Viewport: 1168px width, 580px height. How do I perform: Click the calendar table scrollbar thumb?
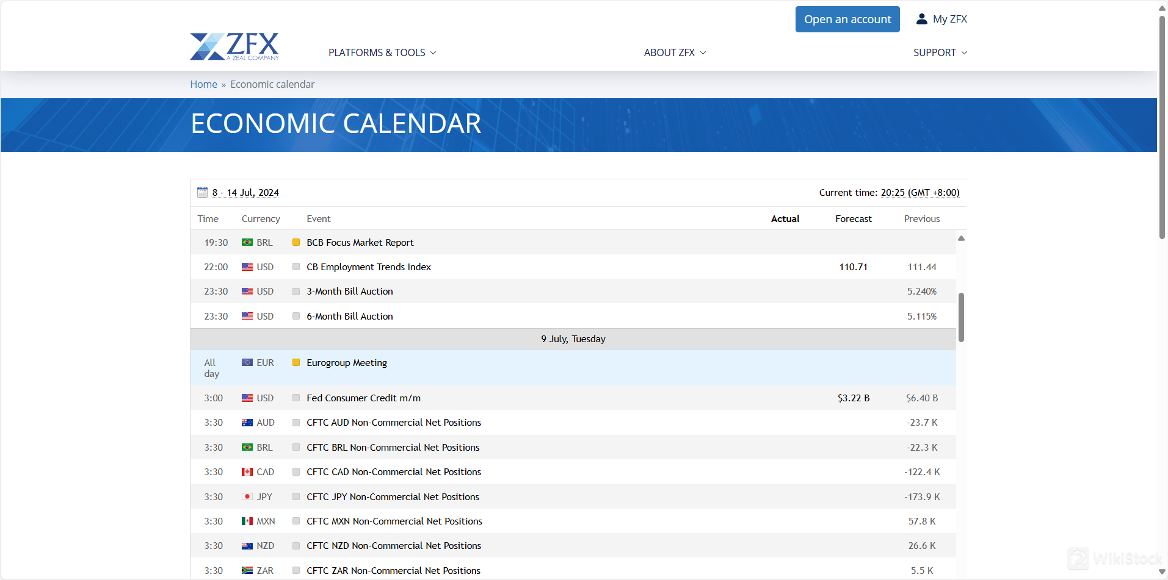(961, 317)
